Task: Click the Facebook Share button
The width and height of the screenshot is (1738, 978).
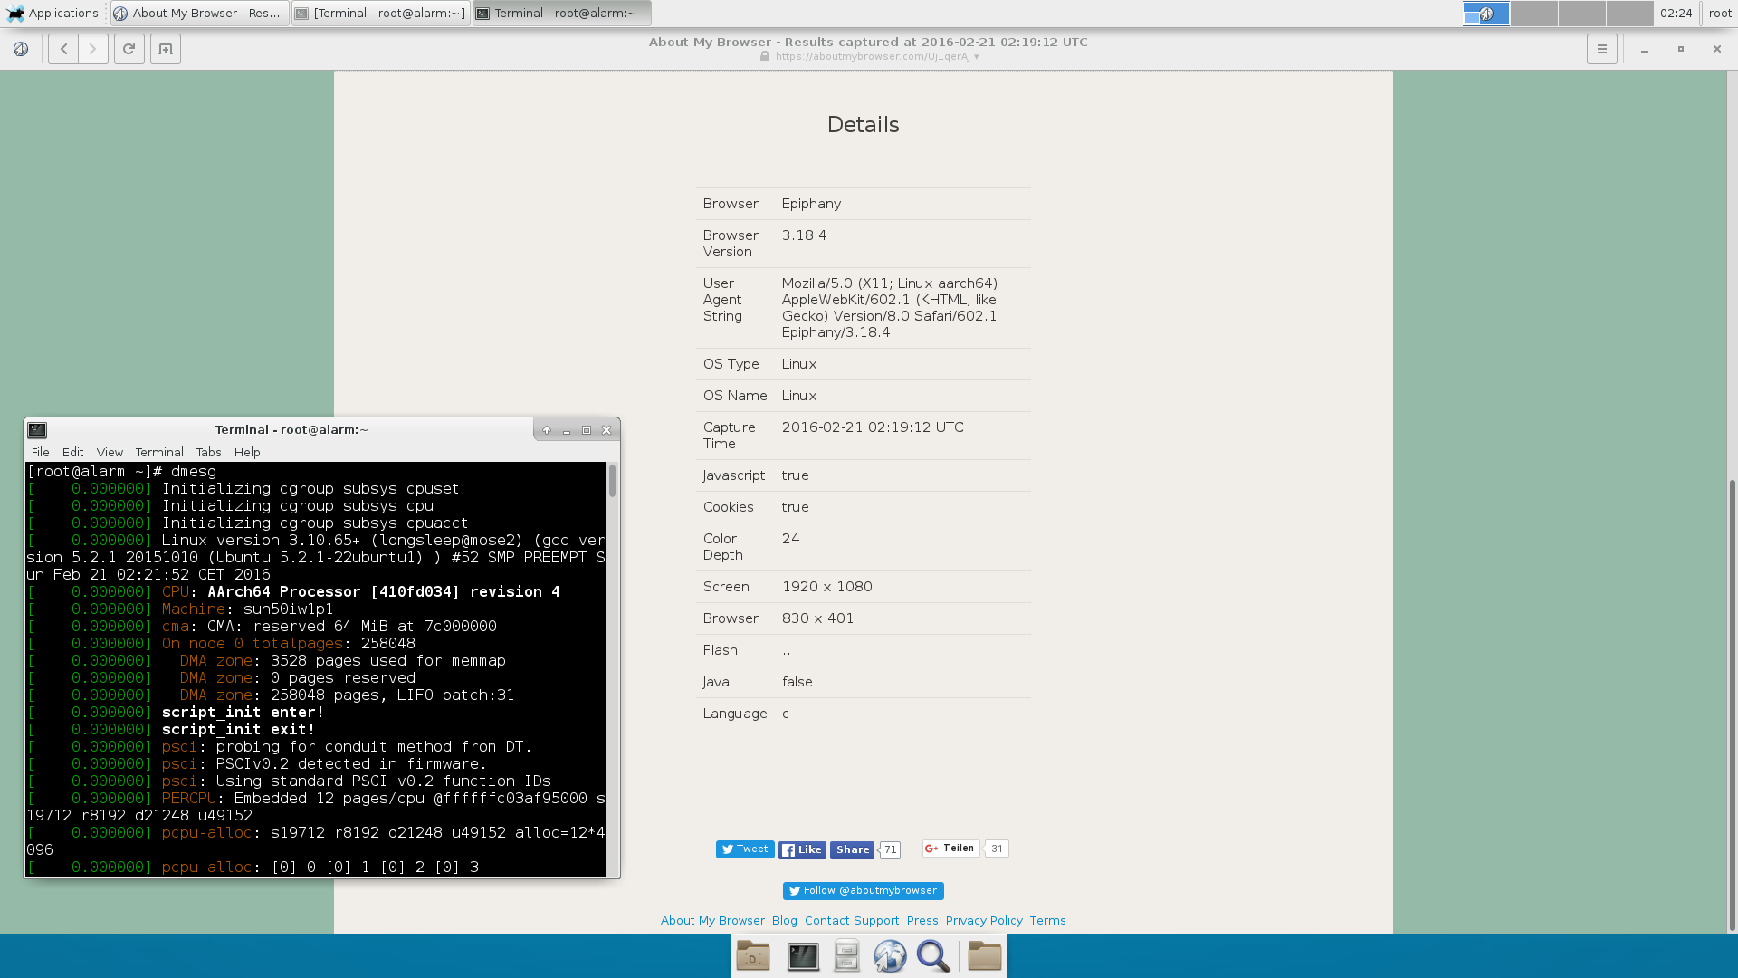Action: coord(852,849)
